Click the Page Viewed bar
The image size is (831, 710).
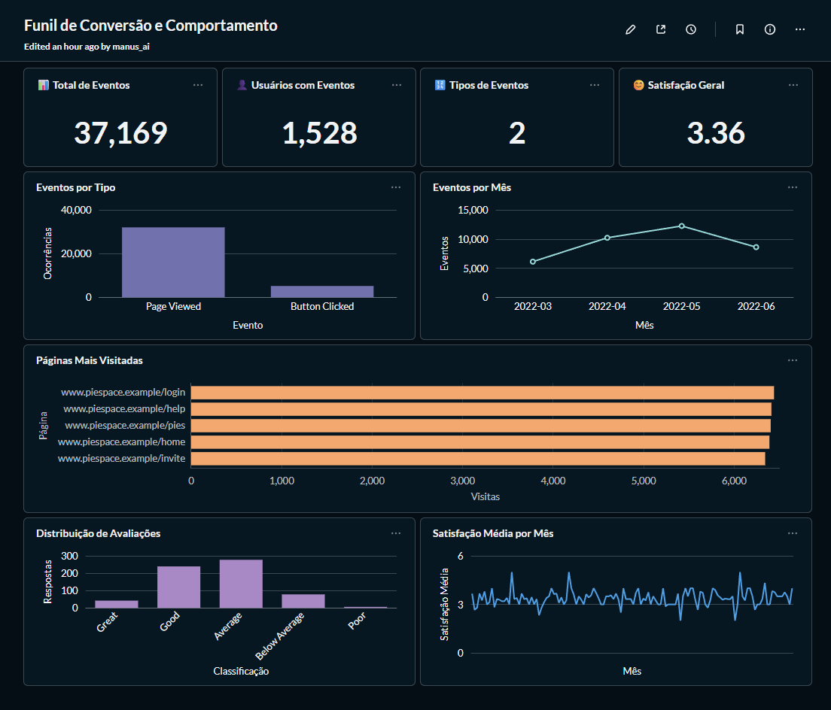click(x=173, y=262)
